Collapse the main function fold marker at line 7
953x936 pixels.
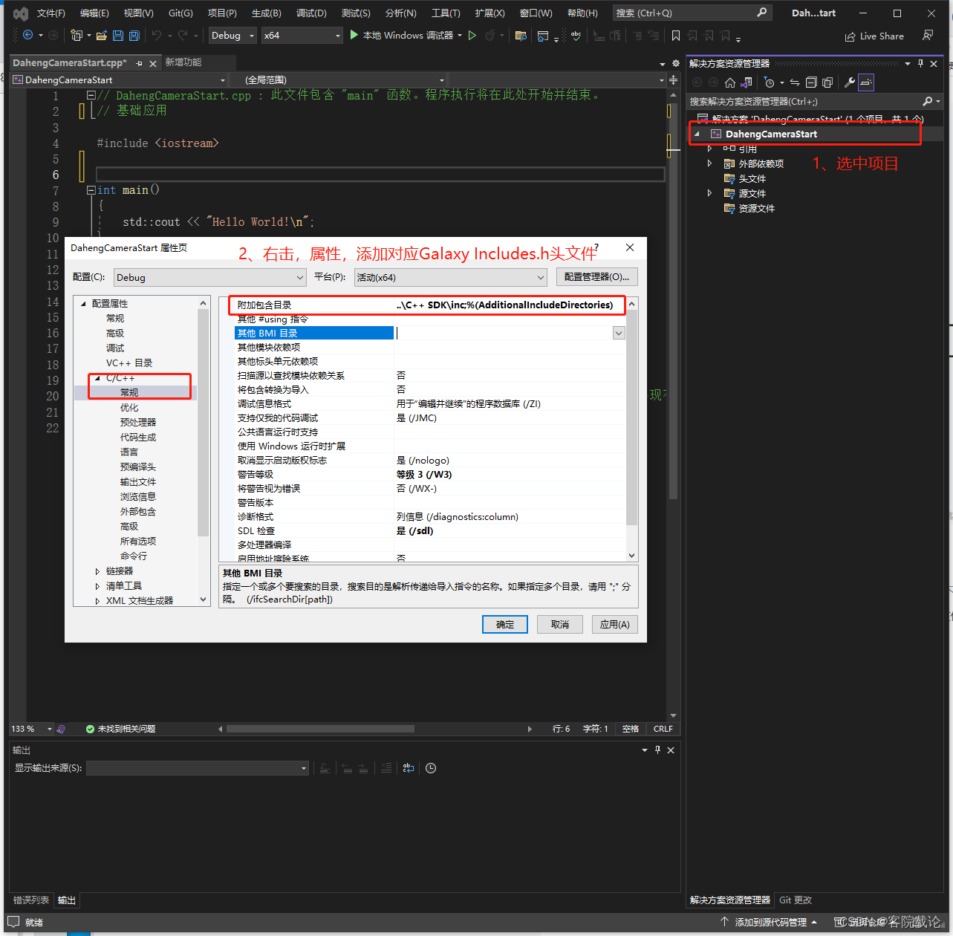pos(91,190)
